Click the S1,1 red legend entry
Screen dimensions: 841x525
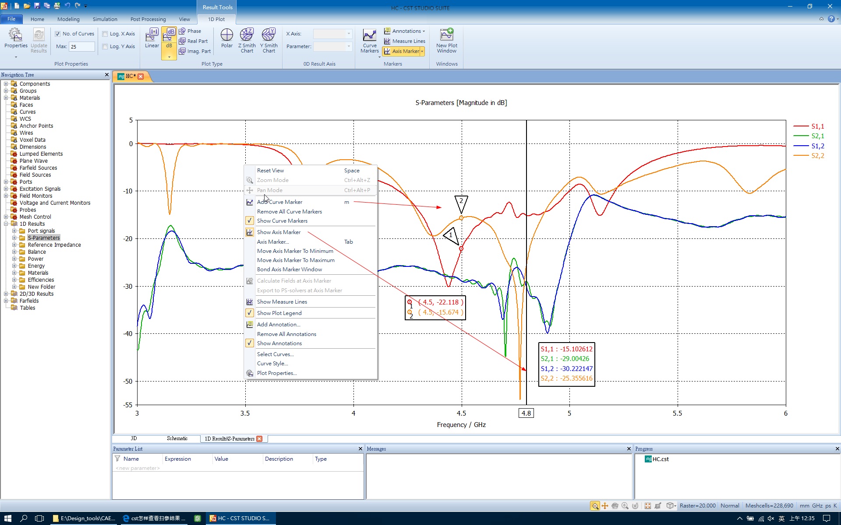click(x=809, y=126)
